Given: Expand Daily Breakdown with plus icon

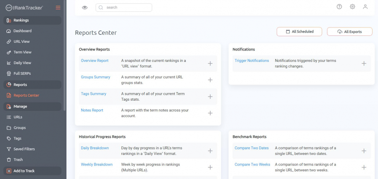Looking at the screenshot, I should 210,151.
